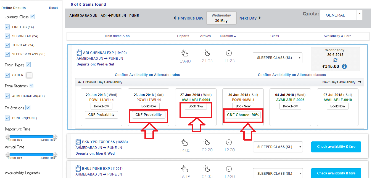Screen dimensions: 372x178
Task: Click the train icon beside ADI CHENNAI EXP
Action: (x=80, y=52)
